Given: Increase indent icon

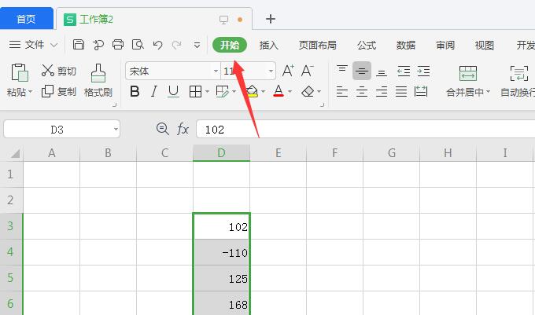Looking at the screenshot, I should coord(423,71).
